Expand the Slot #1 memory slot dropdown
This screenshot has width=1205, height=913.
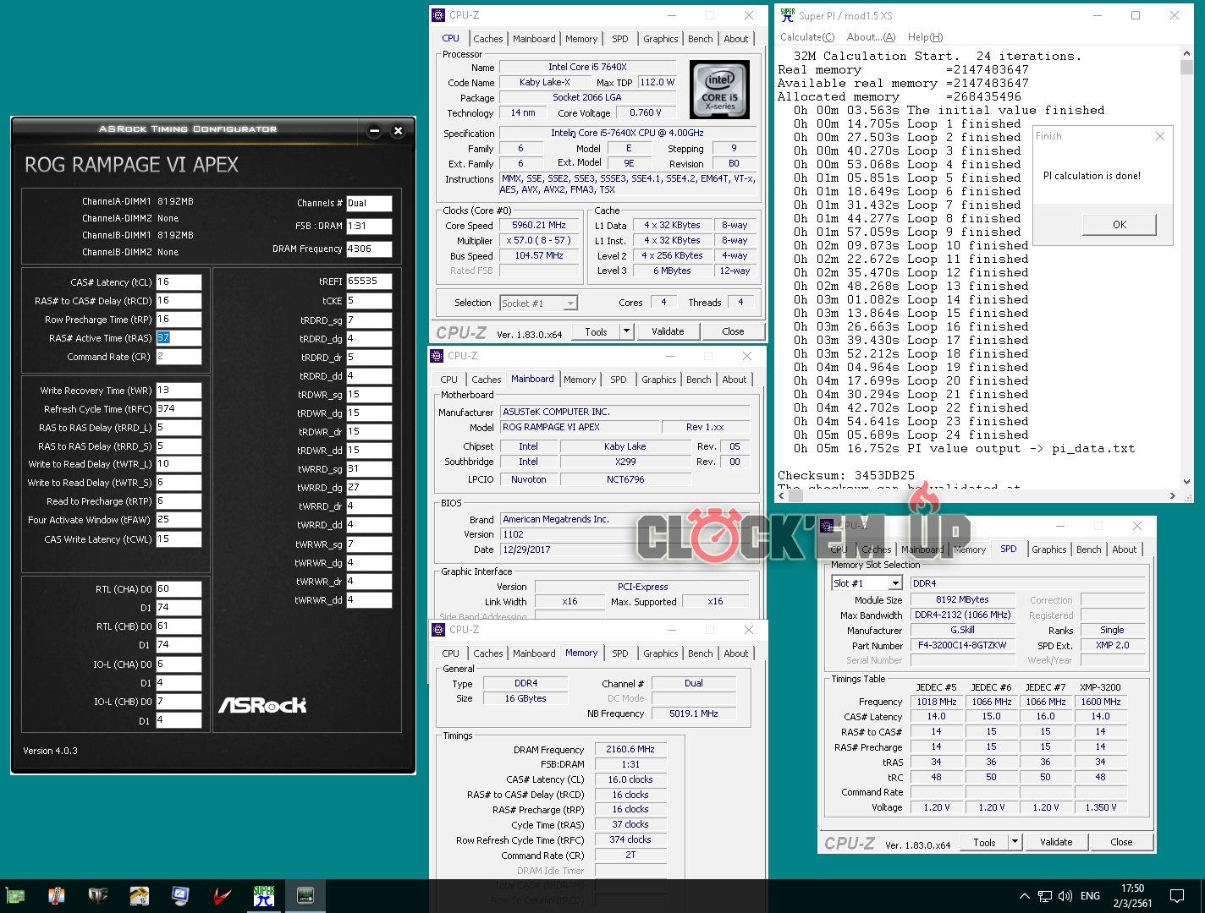(895, 583)
